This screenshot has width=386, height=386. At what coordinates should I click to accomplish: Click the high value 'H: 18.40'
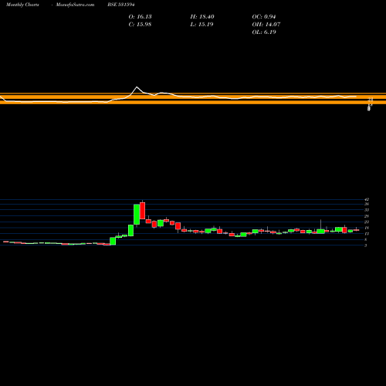202,17
